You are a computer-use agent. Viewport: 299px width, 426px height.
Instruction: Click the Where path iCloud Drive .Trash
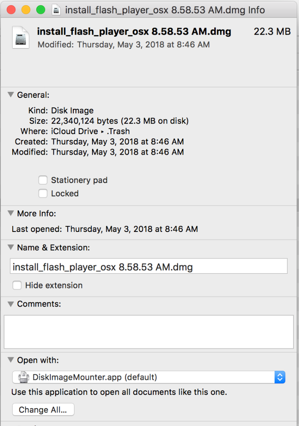point(90,131)
